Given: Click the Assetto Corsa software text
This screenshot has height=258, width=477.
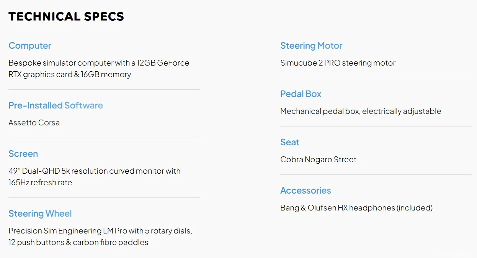Looking at the screenshot, I should pos(34,123).
